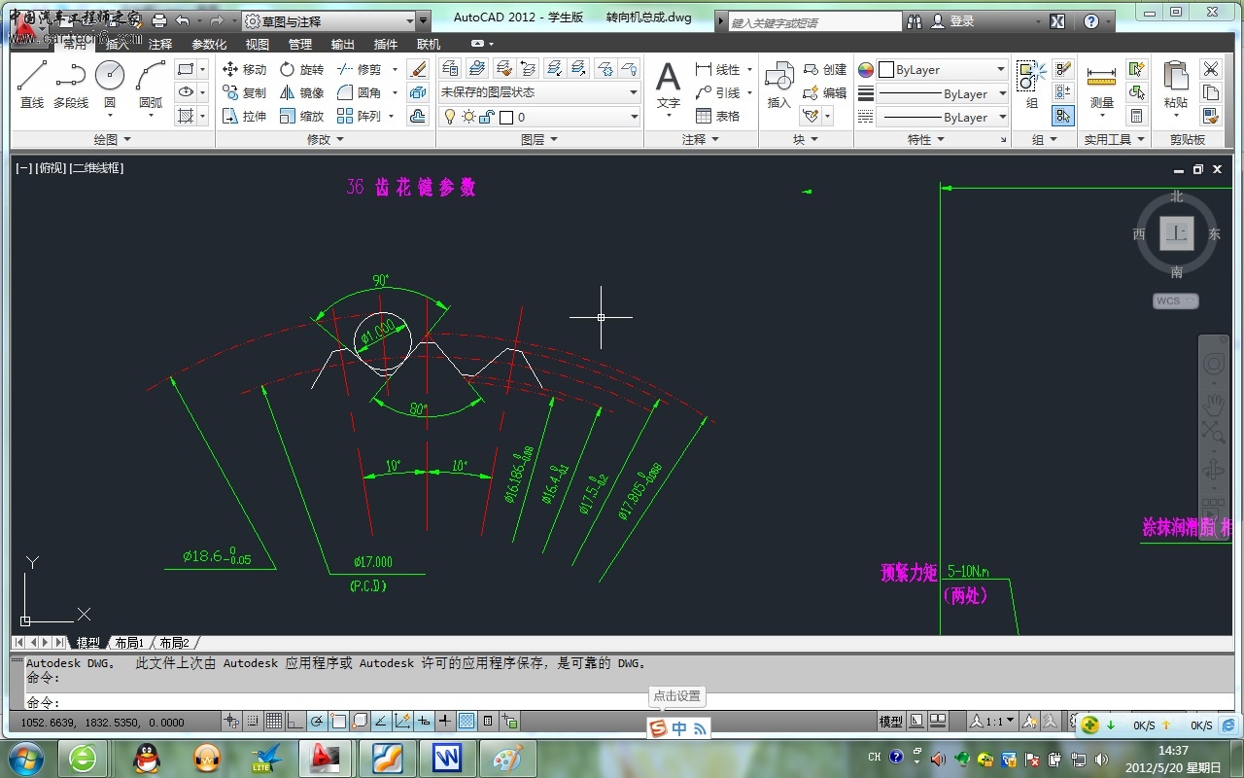The image size is (1244, 778).
Task: Select the Circle (圆) tool
Action: (x=110, y=84)
